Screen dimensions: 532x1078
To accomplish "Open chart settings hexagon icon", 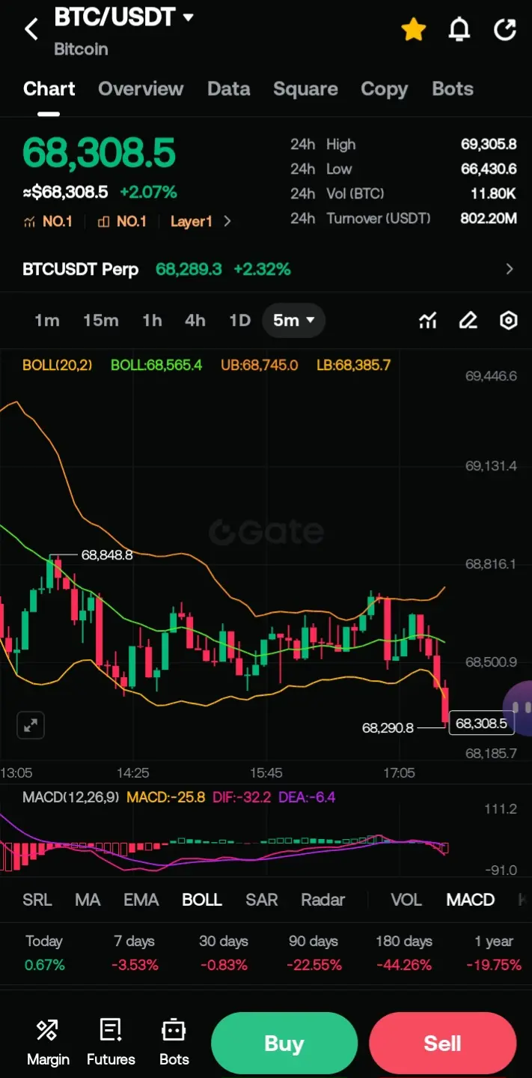I will coord(508,321).
